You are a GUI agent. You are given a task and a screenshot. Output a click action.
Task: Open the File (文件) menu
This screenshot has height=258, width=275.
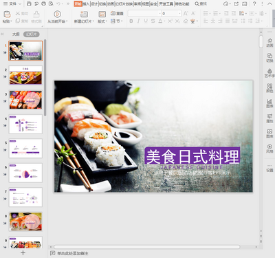coord(12,3)
